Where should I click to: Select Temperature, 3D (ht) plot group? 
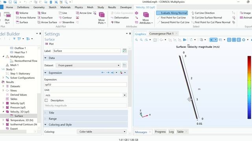(20, 120)
